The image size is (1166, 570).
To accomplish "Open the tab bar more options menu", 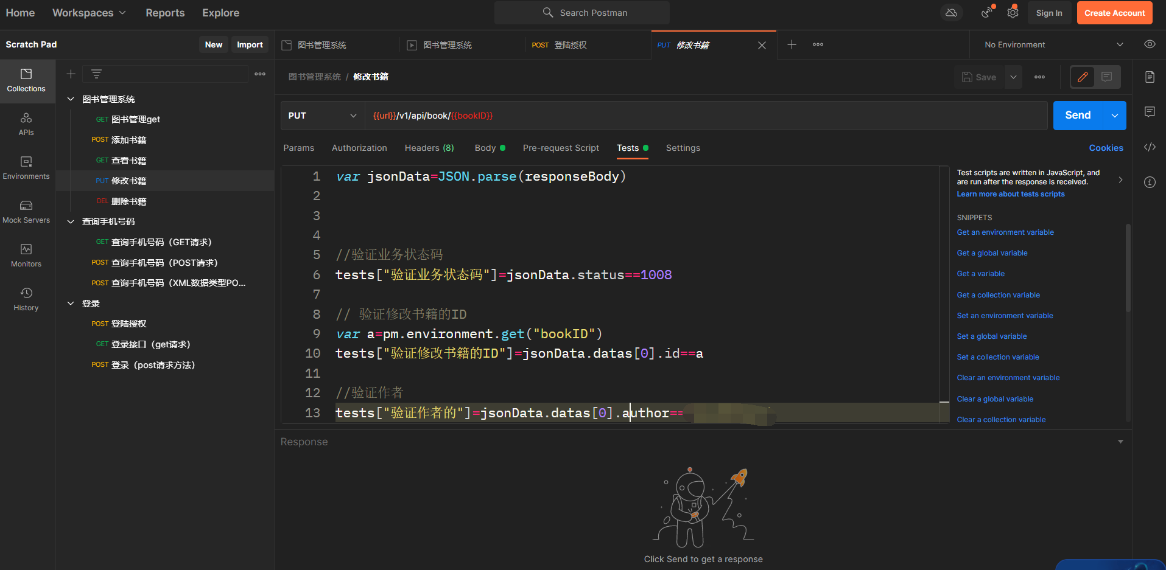I will click(x=818, y=44).
